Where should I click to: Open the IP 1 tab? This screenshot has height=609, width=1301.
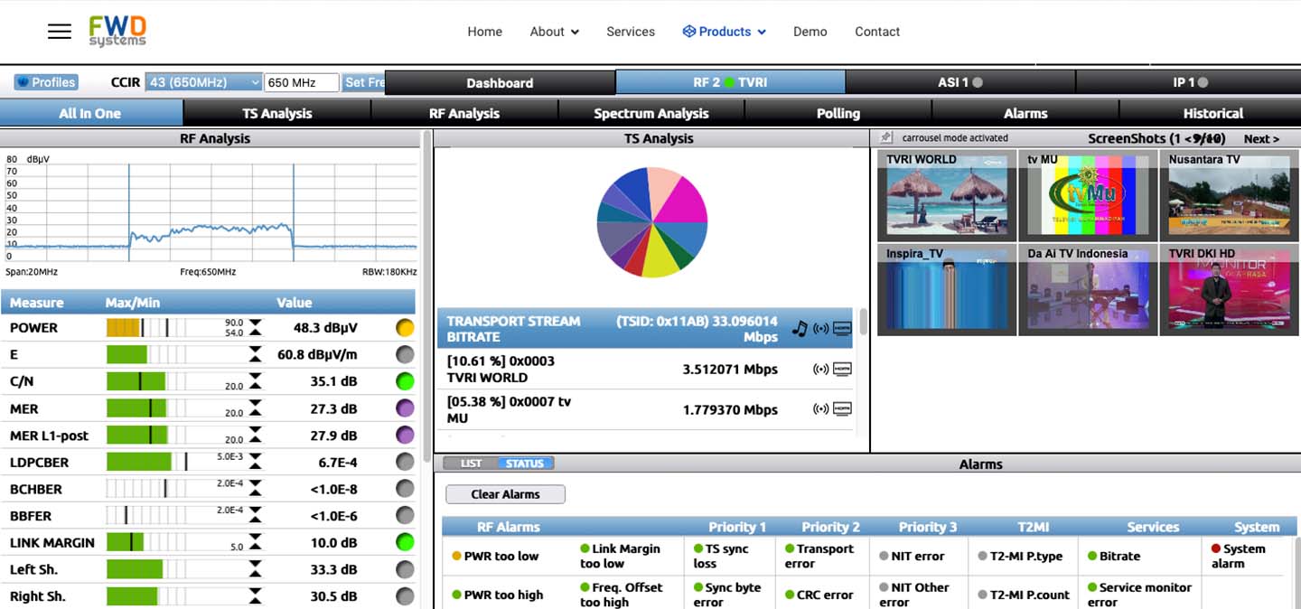[x=1189, y=82]
